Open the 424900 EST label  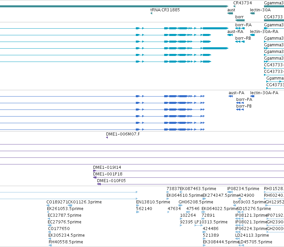pos(246,195)
